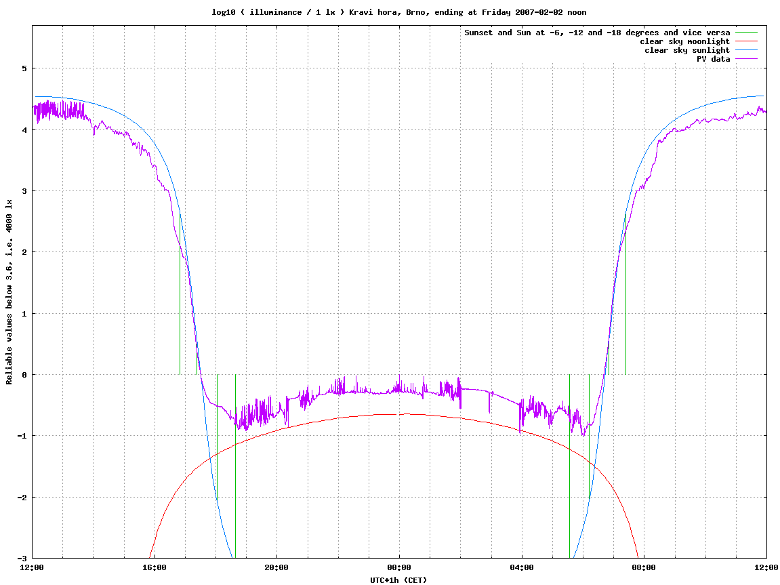Click the rightmost 12:00 x-axis label
Viewport: 780px width, 585px height.
[x=766, y=567]
